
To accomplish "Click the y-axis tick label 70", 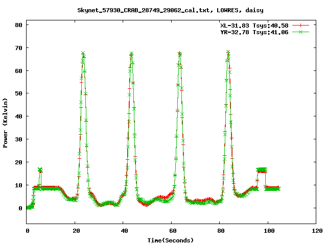I will [18, 48].
